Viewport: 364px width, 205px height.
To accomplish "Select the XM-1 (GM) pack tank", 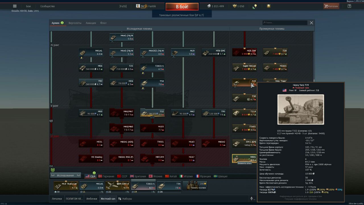I will tap(245, 143).
